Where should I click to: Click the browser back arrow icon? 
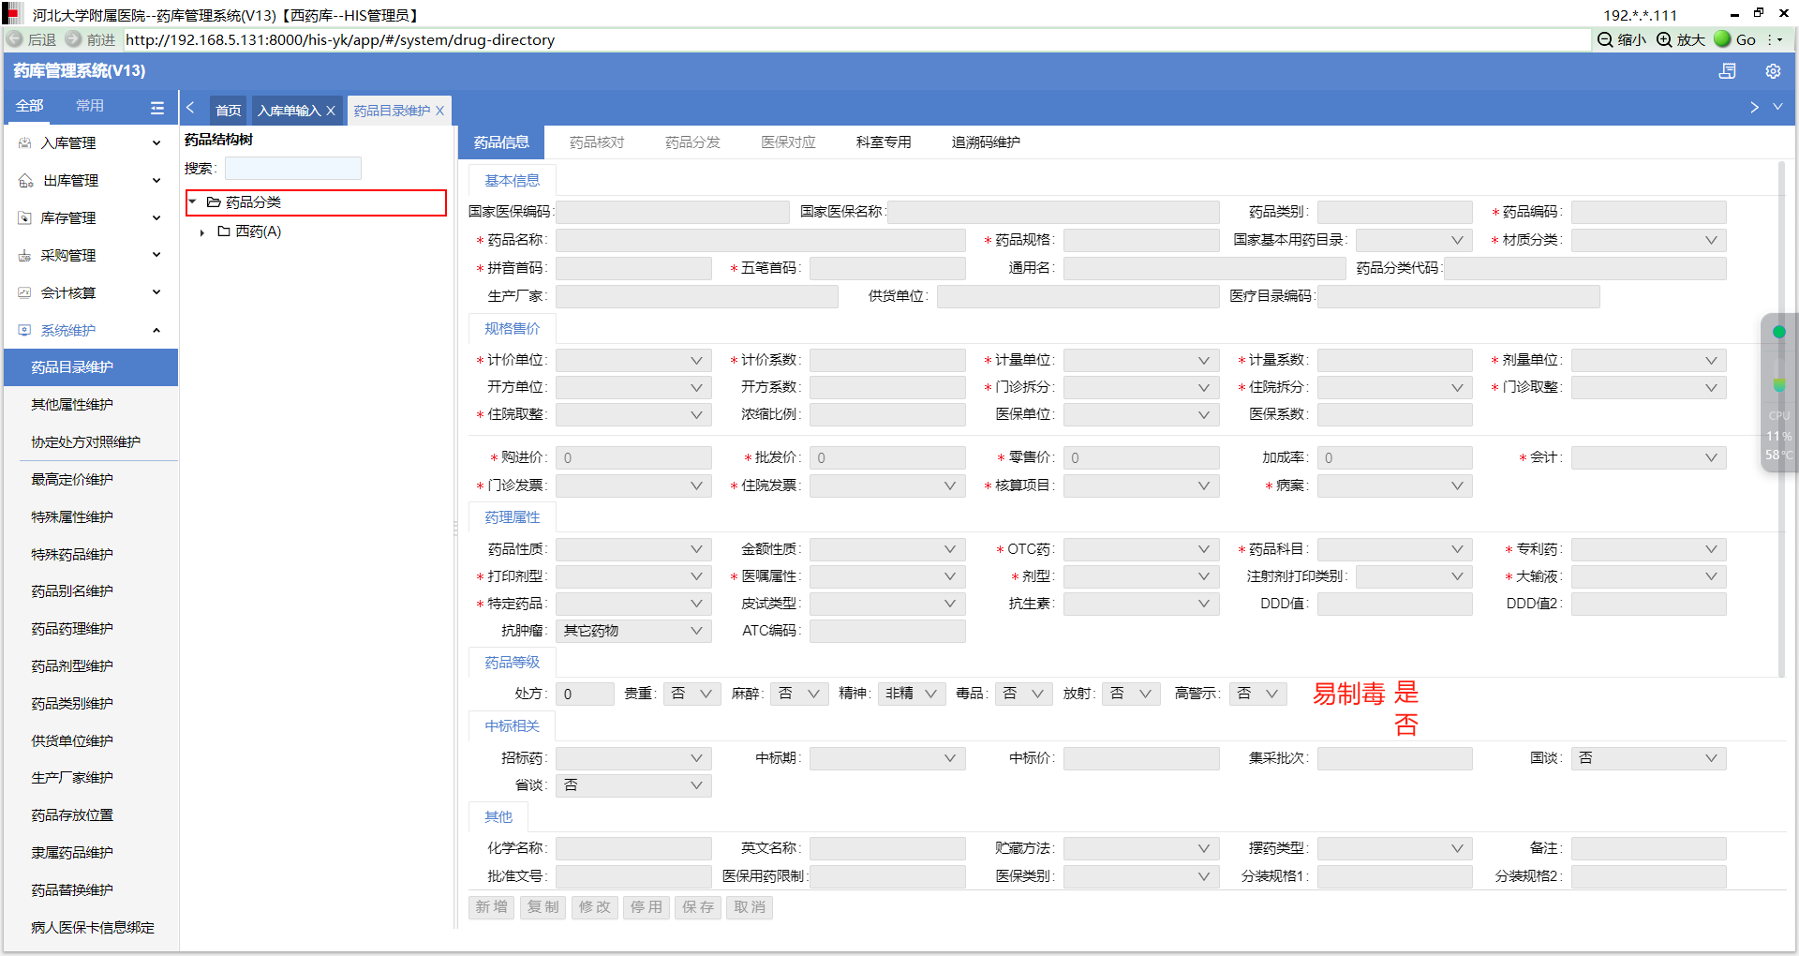15,39
